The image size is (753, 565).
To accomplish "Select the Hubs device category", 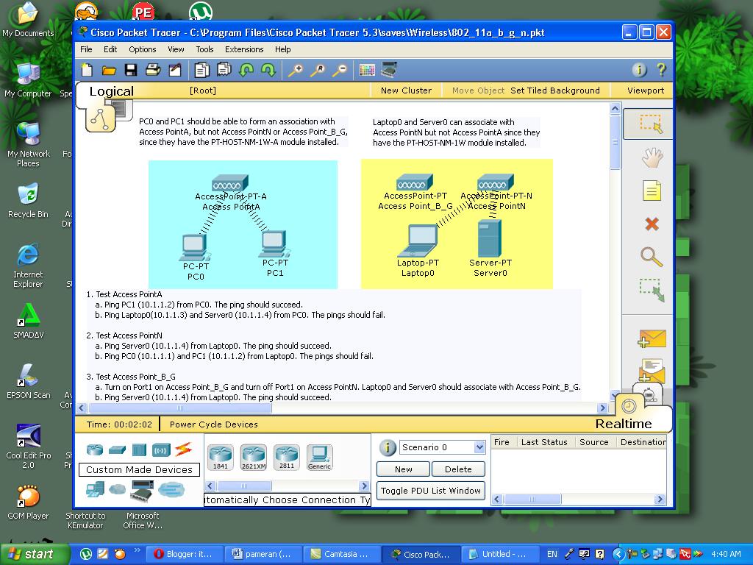I will click(139, 450).
